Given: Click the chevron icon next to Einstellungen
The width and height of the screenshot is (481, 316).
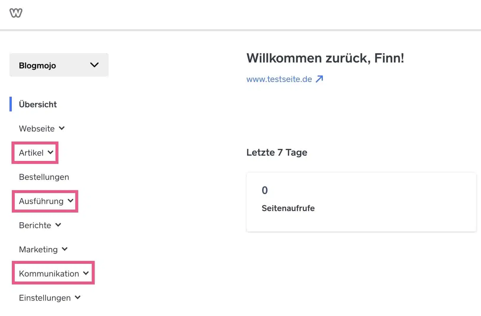Looking at the screenshot, I should (x=77, y=298).
